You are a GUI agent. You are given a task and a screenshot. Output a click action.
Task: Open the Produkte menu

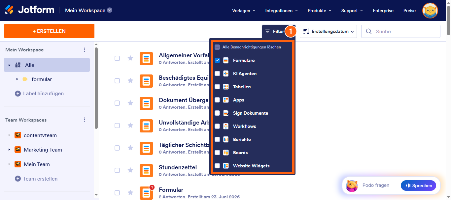click(x=319, y=11)
